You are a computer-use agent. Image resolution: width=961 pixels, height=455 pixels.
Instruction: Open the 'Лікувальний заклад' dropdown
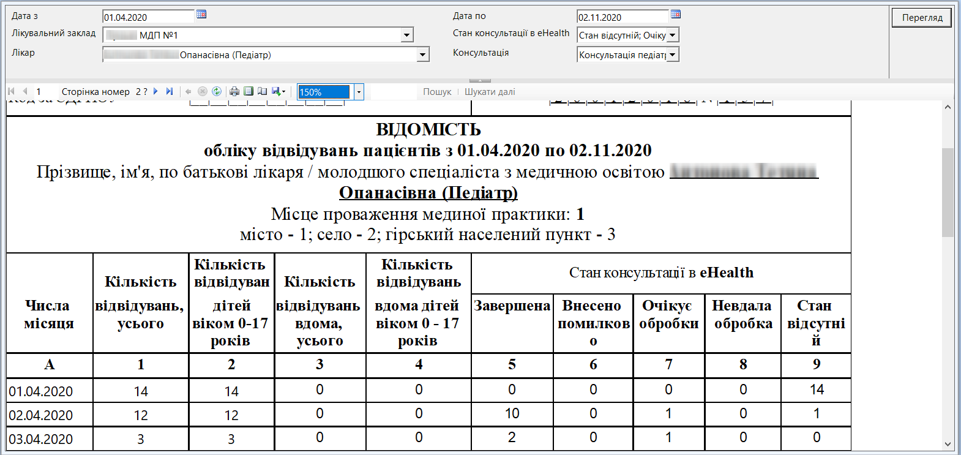pyautogui.click(x=407, y=35)
